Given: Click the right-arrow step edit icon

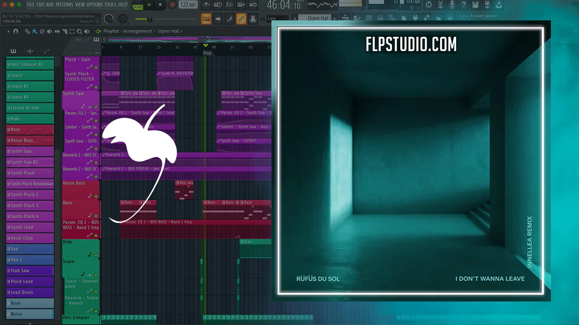Looking at the screenshot, I should pos(218,19).
